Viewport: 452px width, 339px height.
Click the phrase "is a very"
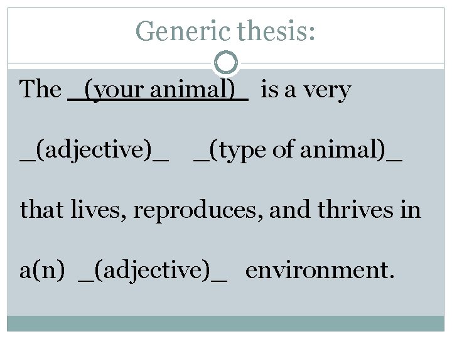click(x=306, y=90)
